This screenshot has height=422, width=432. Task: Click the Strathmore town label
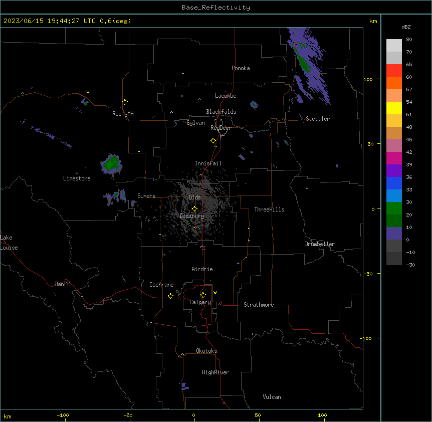259,305
